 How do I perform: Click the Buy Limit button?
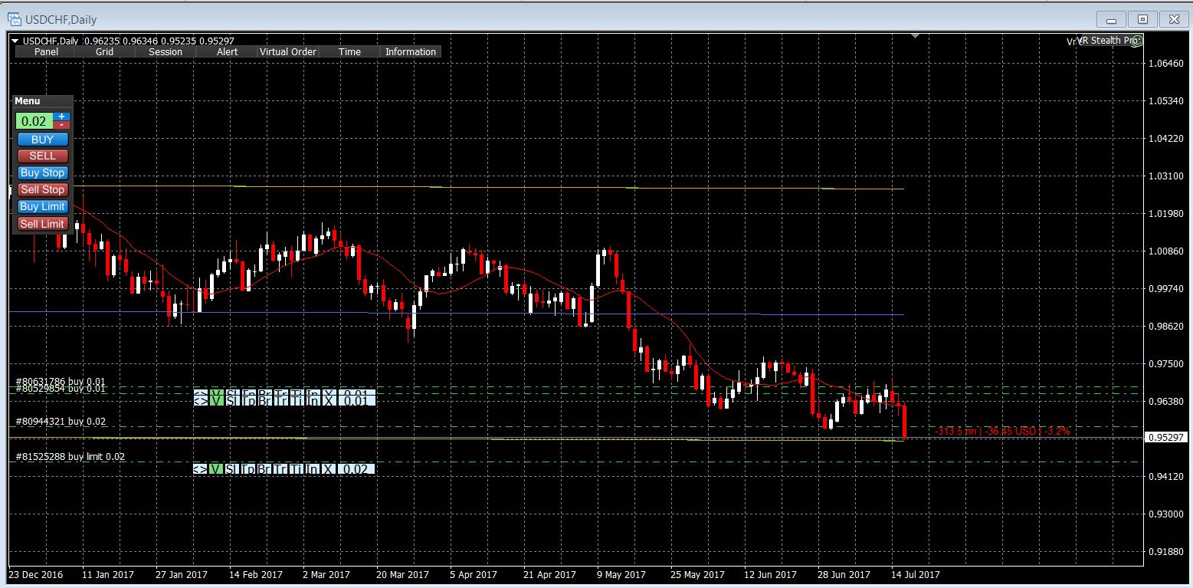click(x=43, y=207)
